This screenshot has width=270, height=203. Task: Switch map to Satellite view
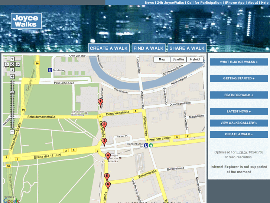[178, 60]
